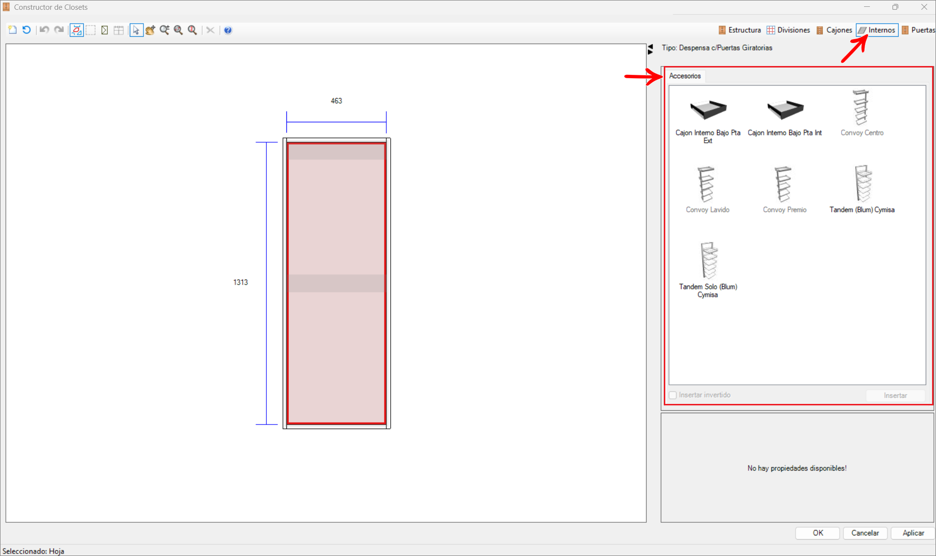Image resolution: width=936 pixels, height=556 pixels.
Task: Select the Help icon on the toolbar
Action: click(x=228, y=30)
